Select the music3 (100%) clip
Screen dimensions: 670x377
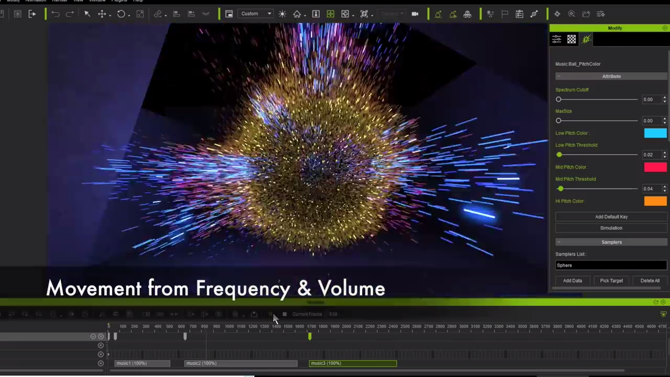(x=353, y=363)
